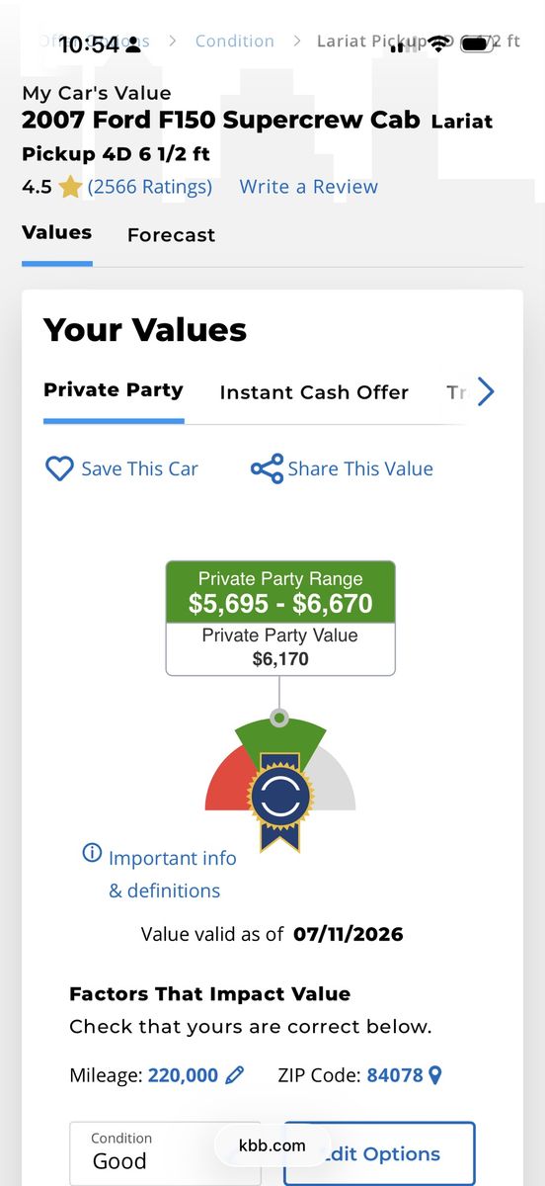Edit the 220,000 mileage value
This screenshot has width=545, height=1186.
click(183, 1075)
